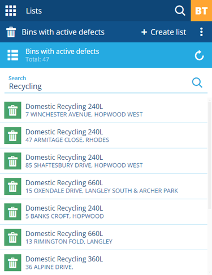Refresh the Bins with active defects list
The width and height of the screenshot is (212, 275).
coord(199,55)
